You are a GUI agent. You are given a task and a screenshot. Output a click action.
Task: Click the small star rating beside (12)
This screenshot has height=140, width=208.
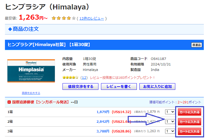(70, 77)
